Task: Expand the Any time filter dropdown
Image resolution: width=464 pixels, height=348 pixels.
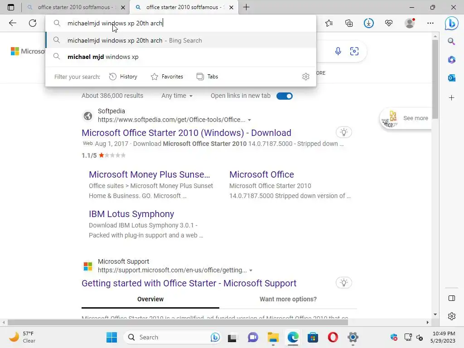Action: [x=177, y=96]
